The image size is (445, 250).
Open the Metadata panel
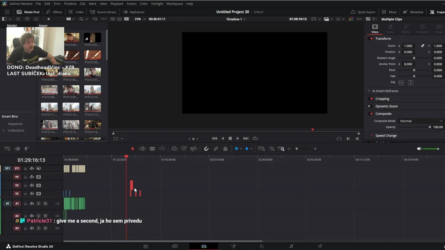413,12
